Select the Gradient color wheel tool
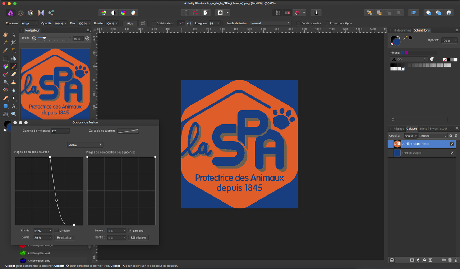 (x=5, y=66)
